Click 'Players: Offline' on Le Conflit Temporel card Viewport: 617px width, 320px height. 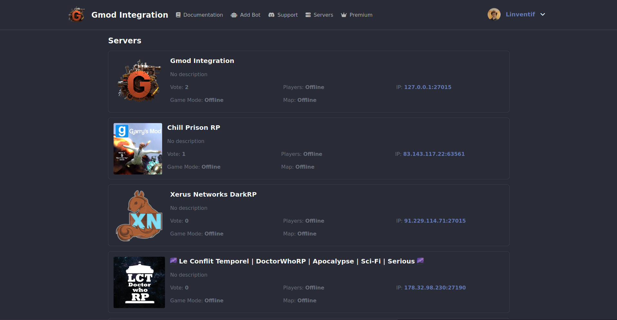(x=304, y=288)
